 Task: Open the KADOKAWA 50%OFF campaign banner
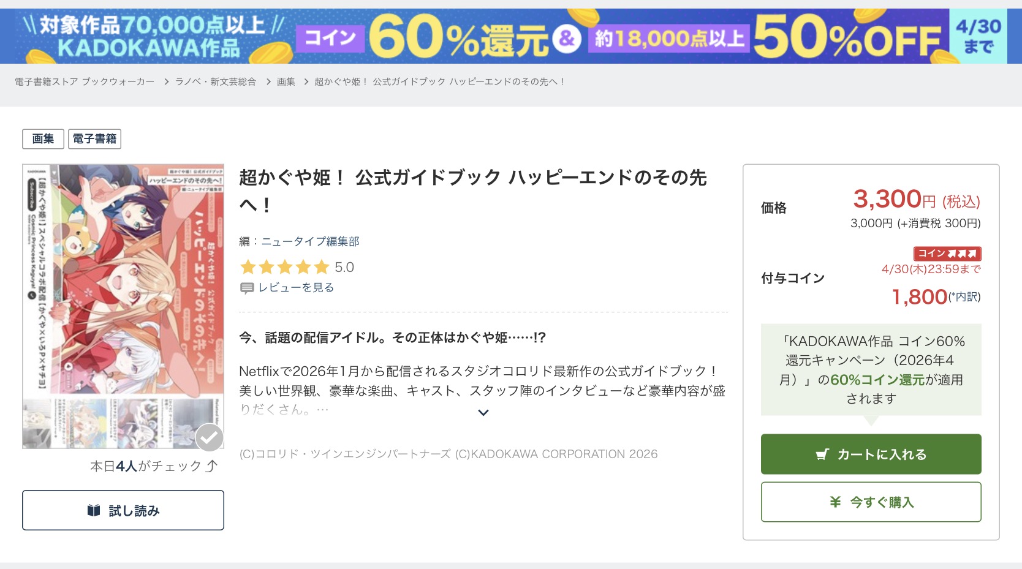[x=511, y=36]
